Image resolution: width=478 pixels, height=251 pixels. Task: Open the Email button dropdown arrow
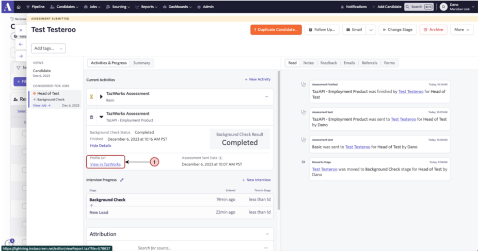point(371,29)
